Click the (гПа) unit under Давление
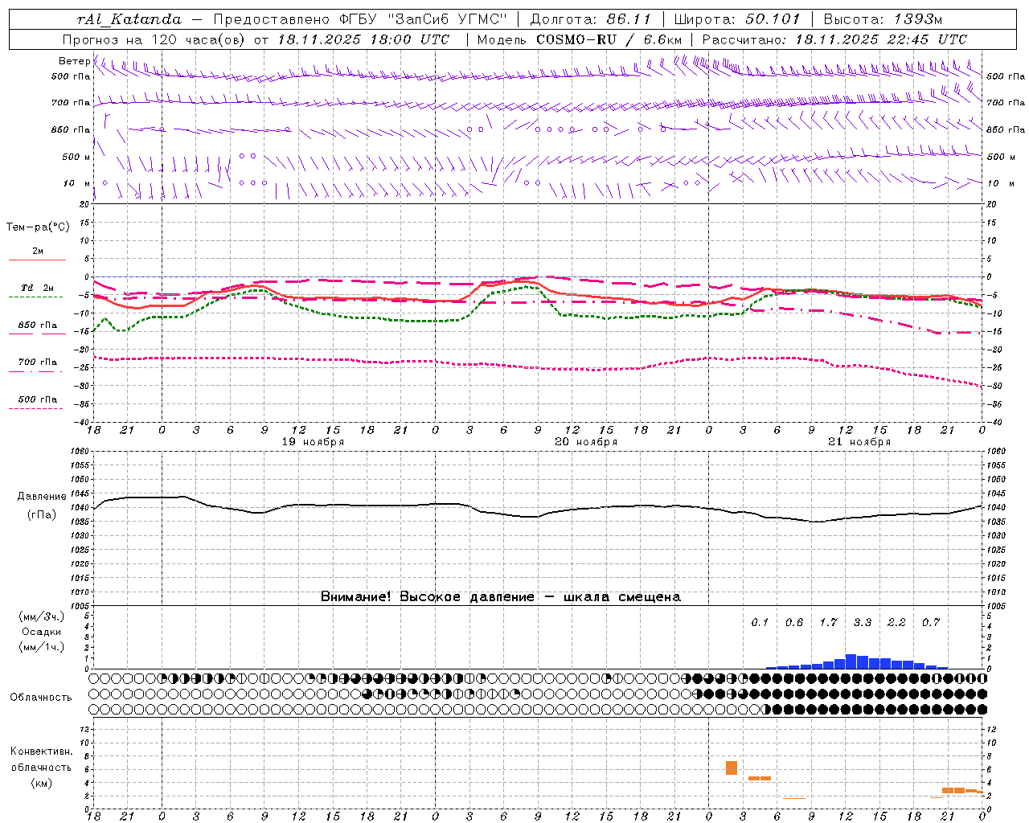Screen dimensions: 1029x823 42,514
